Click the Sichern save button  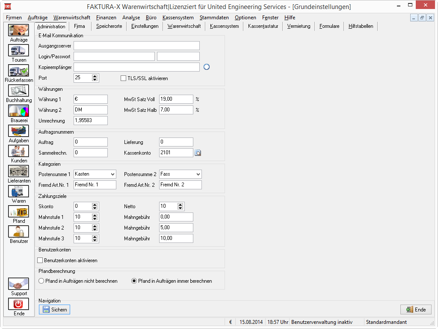pyautogui.click(x=54, y=310)
